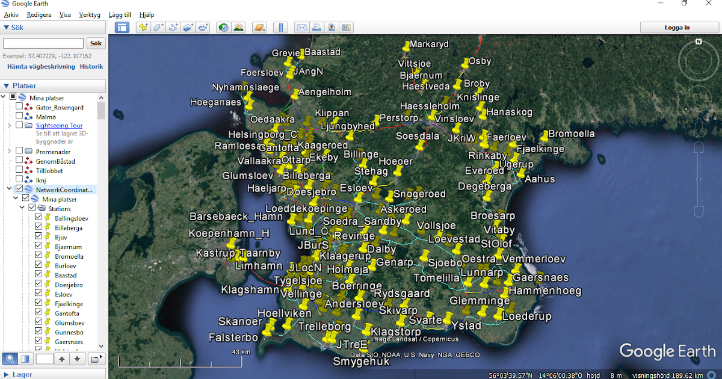Click the Logga in button
This screenshot has width=722, height=379.
coord(679,27)
